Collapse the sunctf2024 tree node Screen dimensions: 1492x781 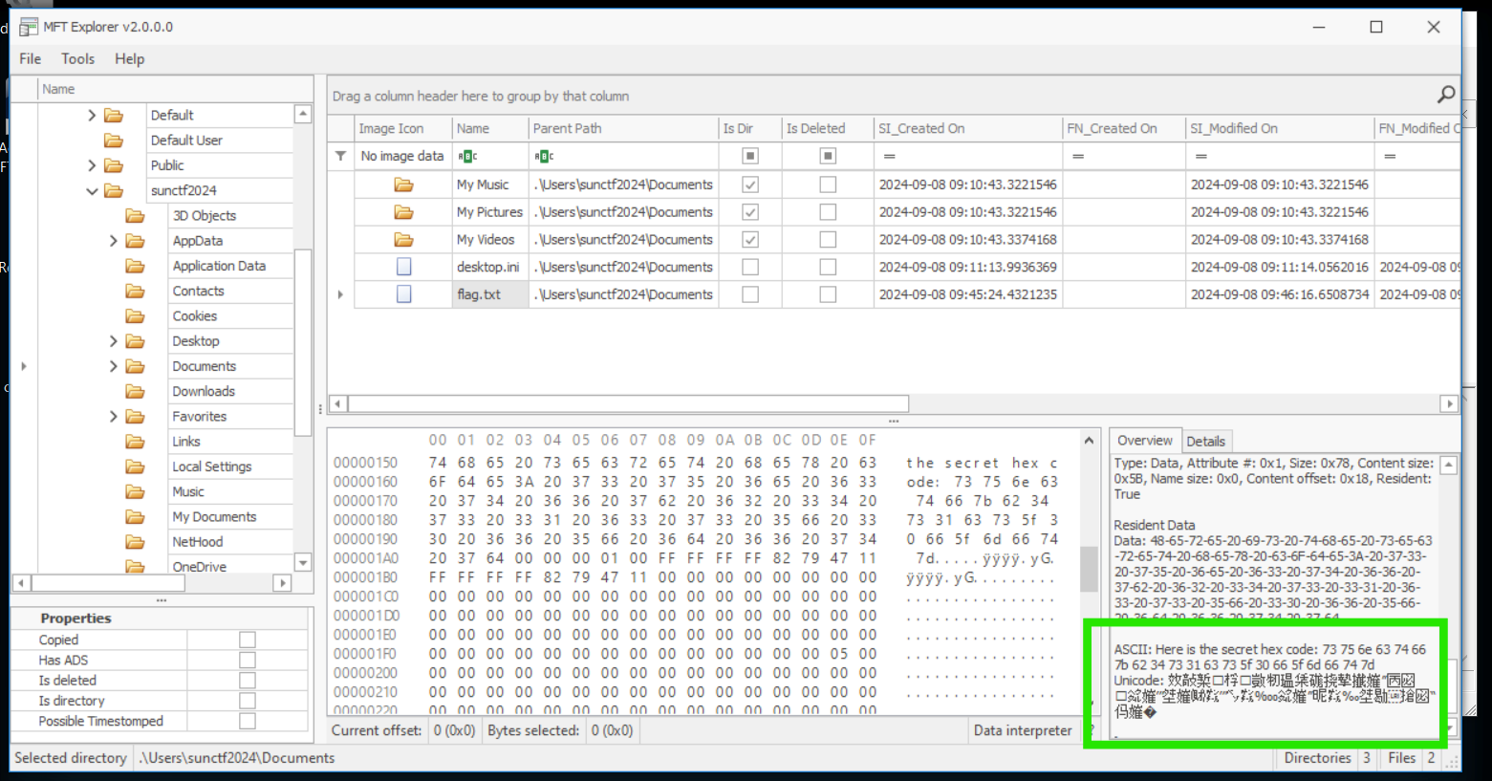(92, 190)
